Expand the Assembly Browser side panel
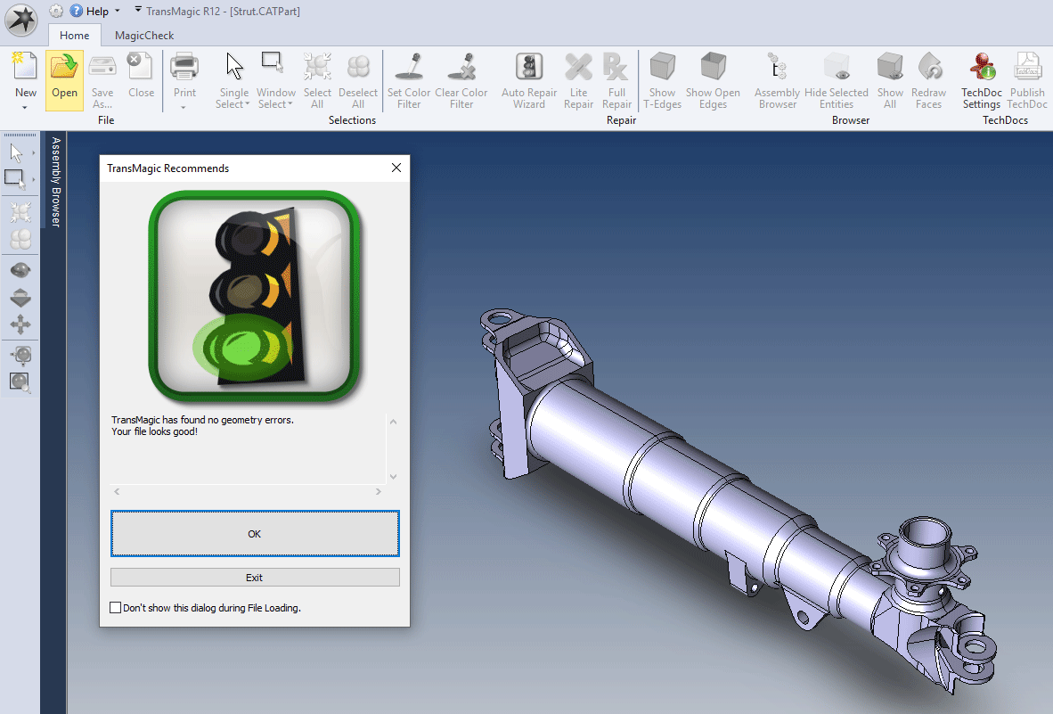This screenshot has width=1053, height=714. 54,182
